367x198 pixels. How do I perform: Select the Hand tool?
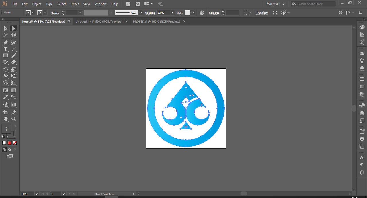click(5, 119)
